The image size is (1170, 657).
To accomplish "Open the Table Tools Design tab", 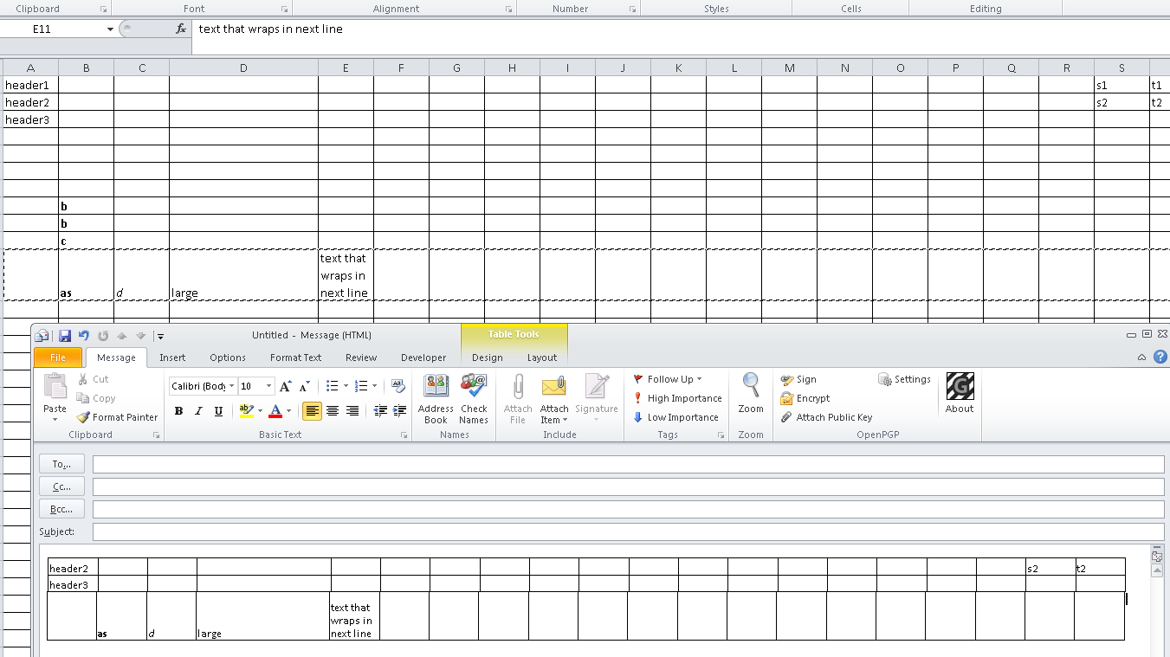I will 487,357.
